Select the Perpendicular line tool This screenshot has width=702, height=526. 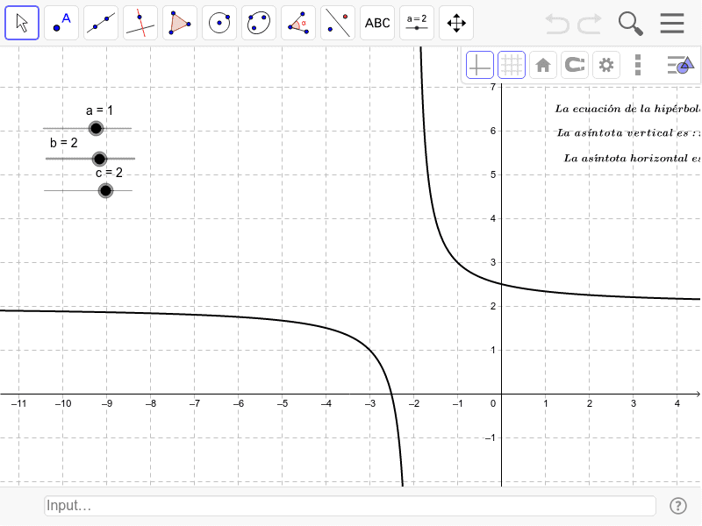point(140,23)
